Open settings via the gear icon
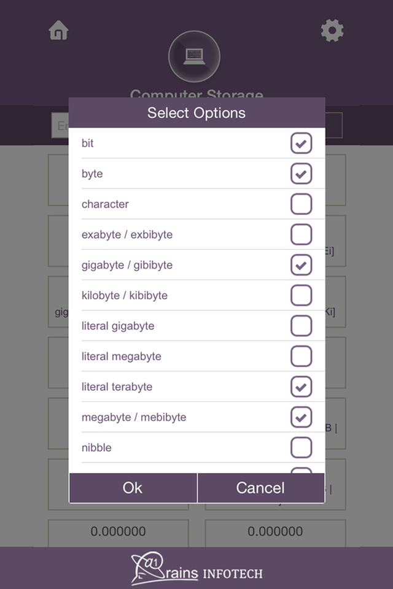The image size is (393, 589). click(x=332, y=31)
